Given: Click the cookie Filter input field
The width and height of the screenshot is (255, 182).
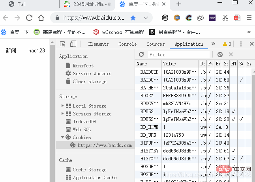Looking at the screenshot, I should (x=179, y=54).
